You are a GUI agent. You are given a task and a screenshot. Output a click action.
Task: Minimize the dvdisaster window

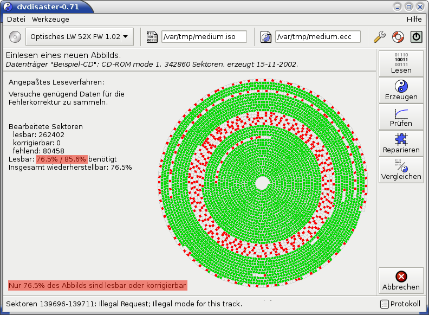[398, 7]
